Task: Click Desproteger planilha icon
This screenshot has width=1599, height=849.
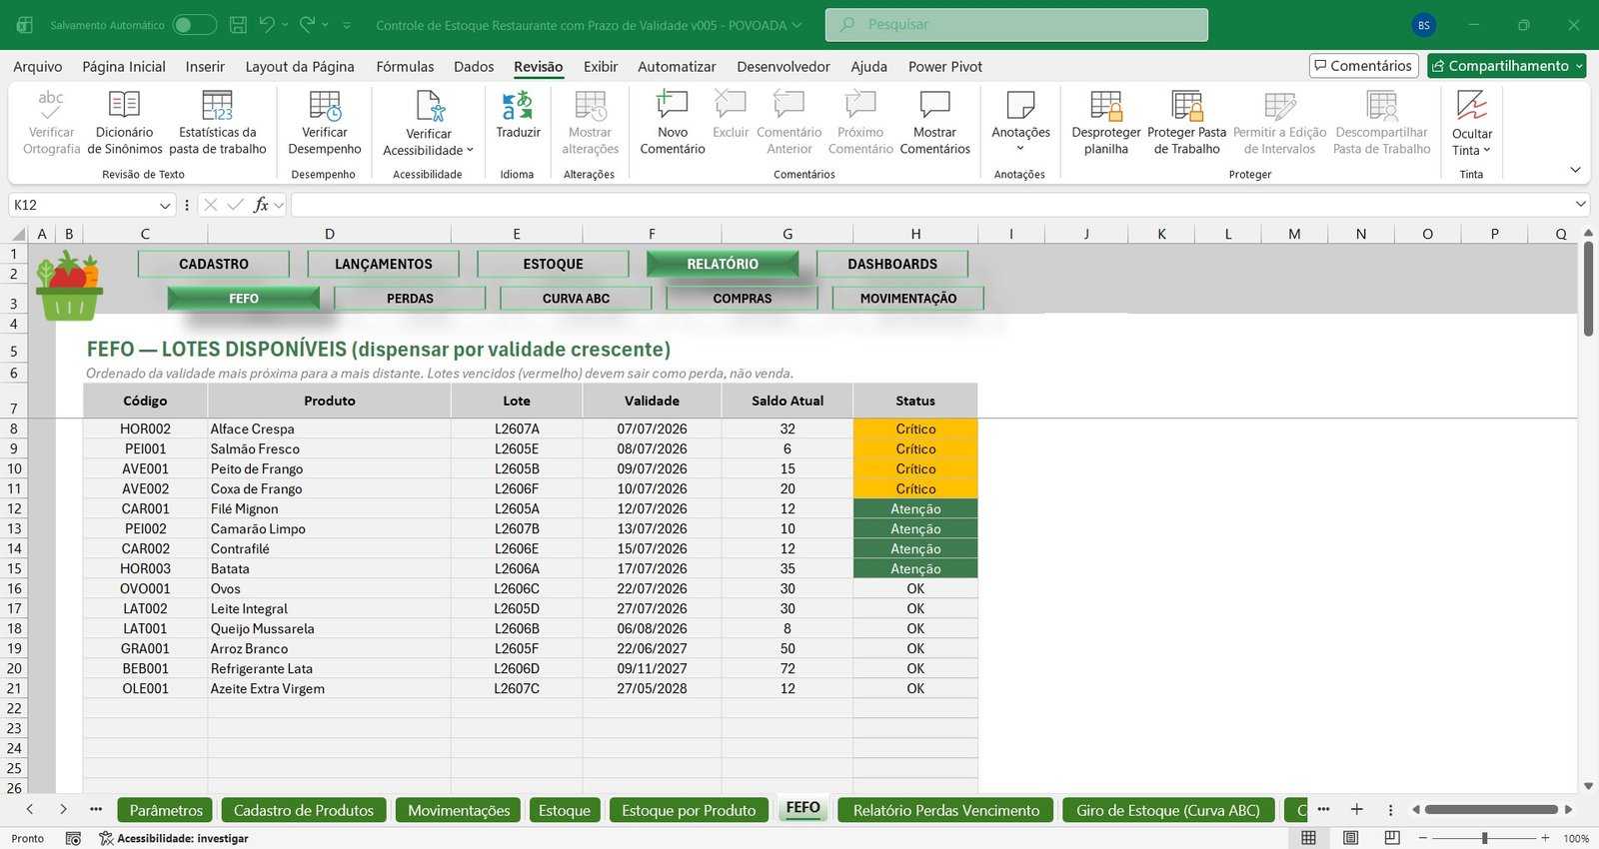Action: (1106, 106)
